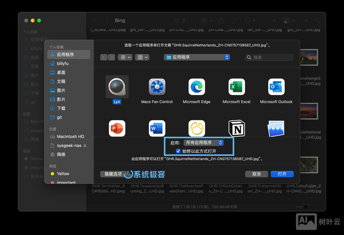Select OHR.TheRoachesPeakDistri file in Finder

(186, 188)
